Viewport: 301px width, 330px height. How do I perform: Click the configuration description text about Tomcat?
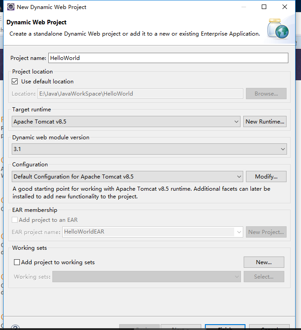[141, 192]
